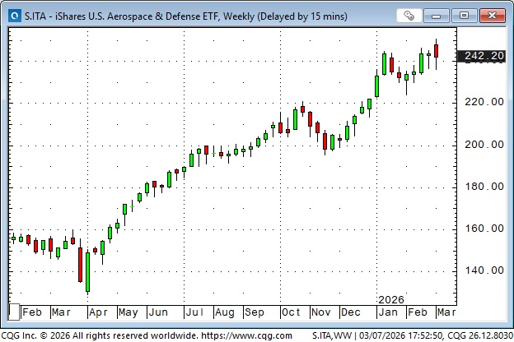514x342 pixels.
Task: Click the 242.20 current price label
Action: point(484,56)
